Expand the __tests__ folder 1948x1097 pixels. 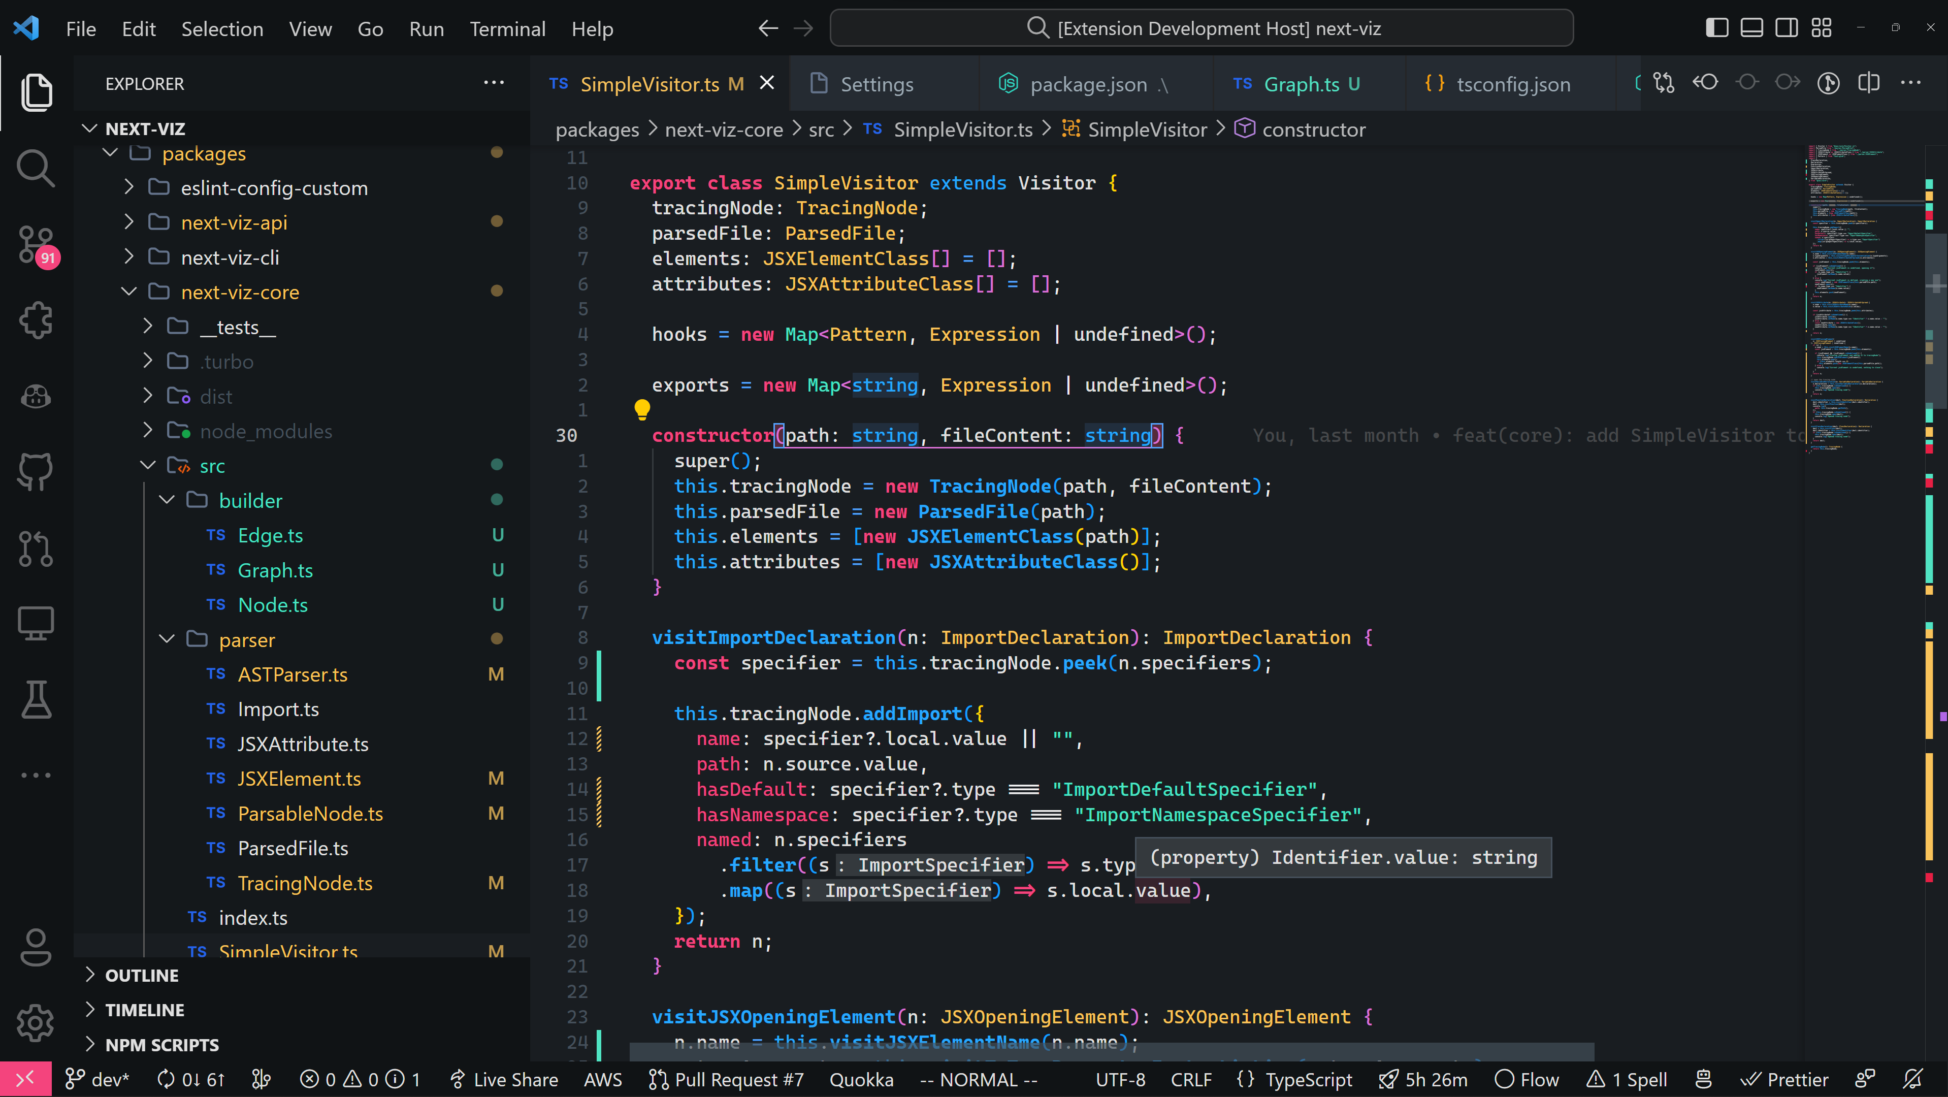[303, 327]
